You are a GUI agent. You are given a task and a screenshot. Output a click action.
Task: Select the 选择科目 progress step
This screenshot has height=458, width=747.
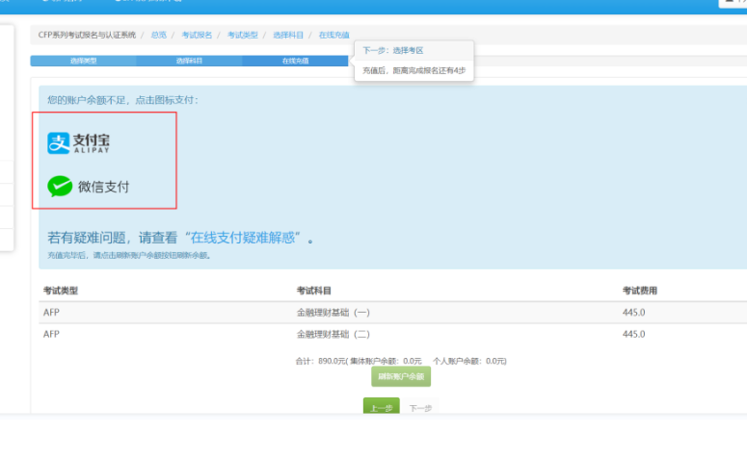(189, 61)
